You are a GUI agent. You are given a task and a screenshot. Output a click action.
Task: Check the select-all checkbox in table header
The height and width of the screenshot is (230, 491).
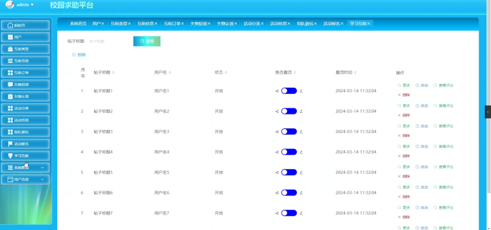69,73
